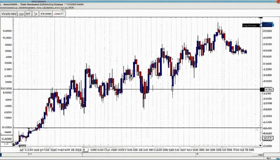Select the lower horizontal support line on the chart
Image resolution: width=280 pixels, height=160 pixels.
point(137,128)
